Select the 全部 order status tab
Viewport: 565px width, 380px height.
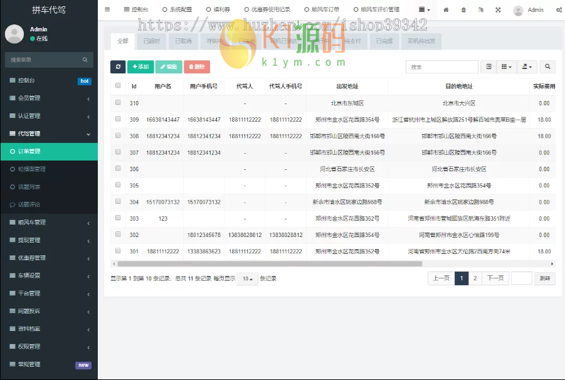[122, 41]
